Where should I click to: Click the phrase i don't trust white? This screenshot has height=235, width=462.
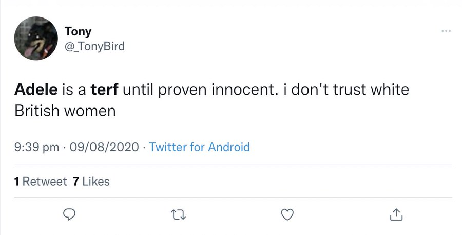[346, 89]
